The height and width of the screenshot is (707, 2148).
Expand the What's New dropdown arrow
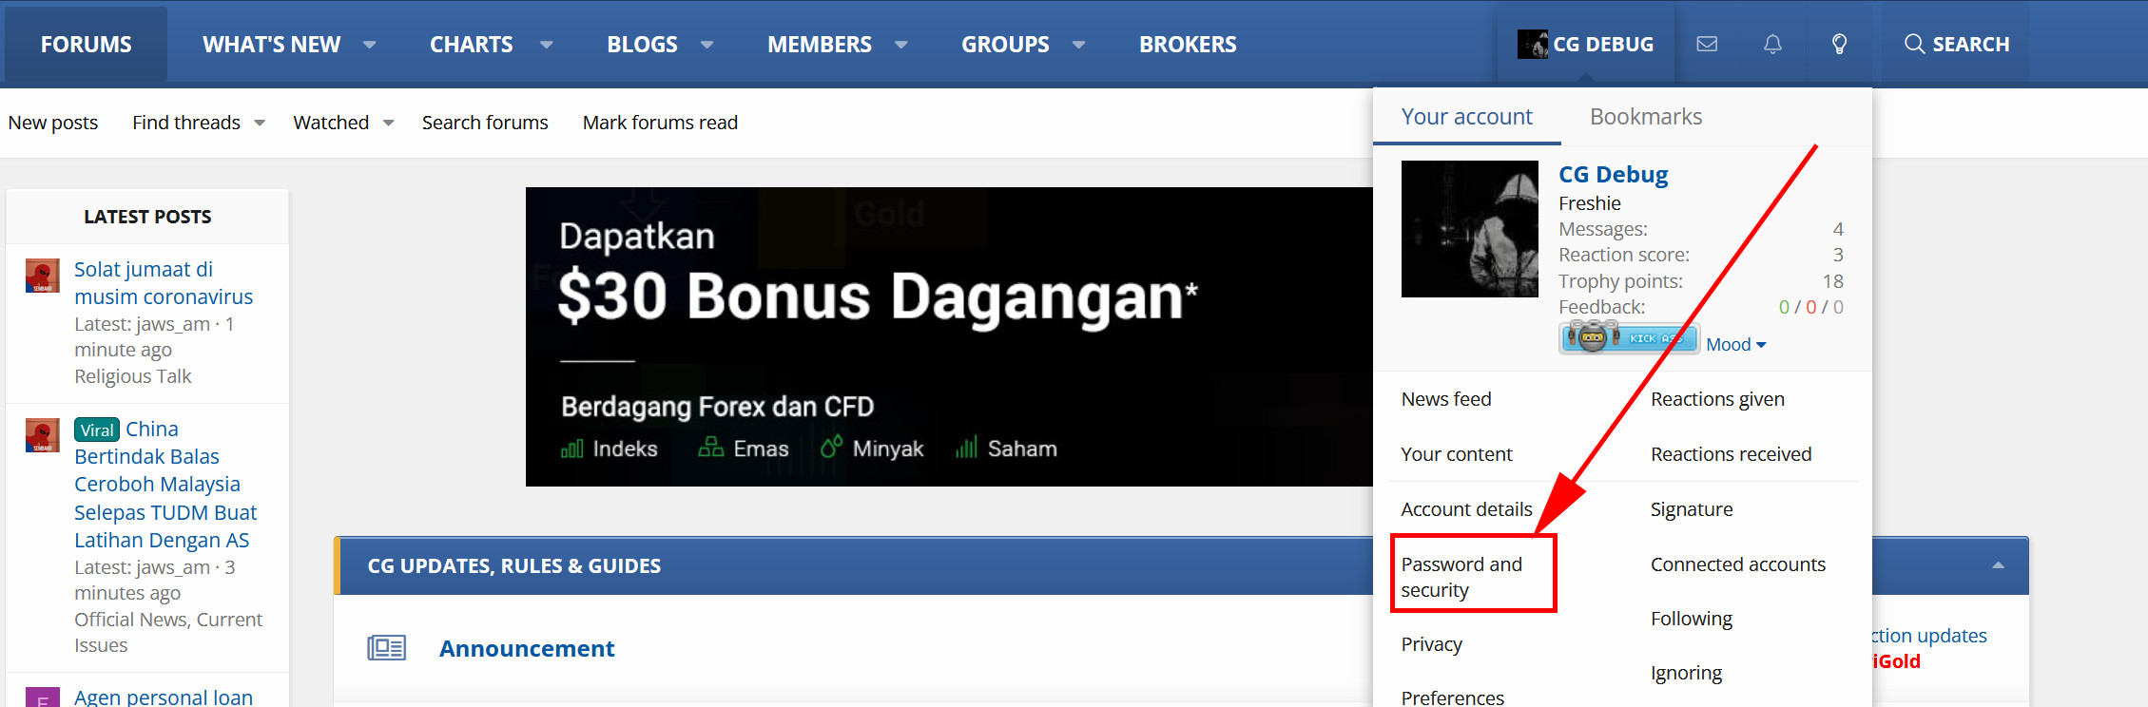point(370,45)
